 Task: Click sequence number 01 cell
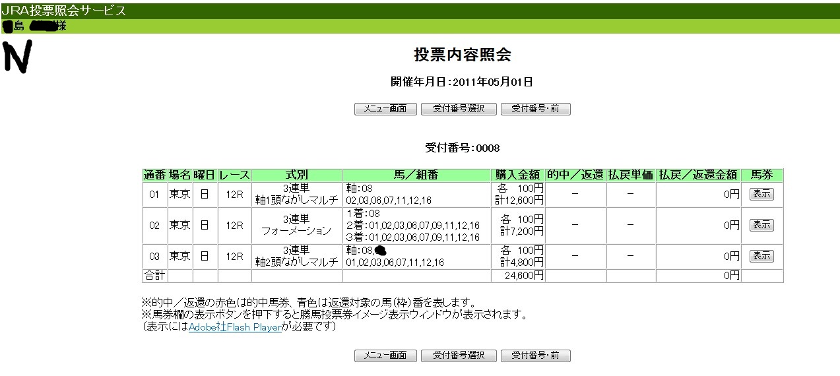[x=154, y=195]
